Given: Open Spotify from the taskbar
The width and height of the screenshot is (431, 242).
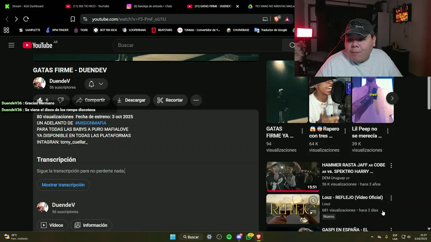Looking at the screenshot, I should pos(229,237).
